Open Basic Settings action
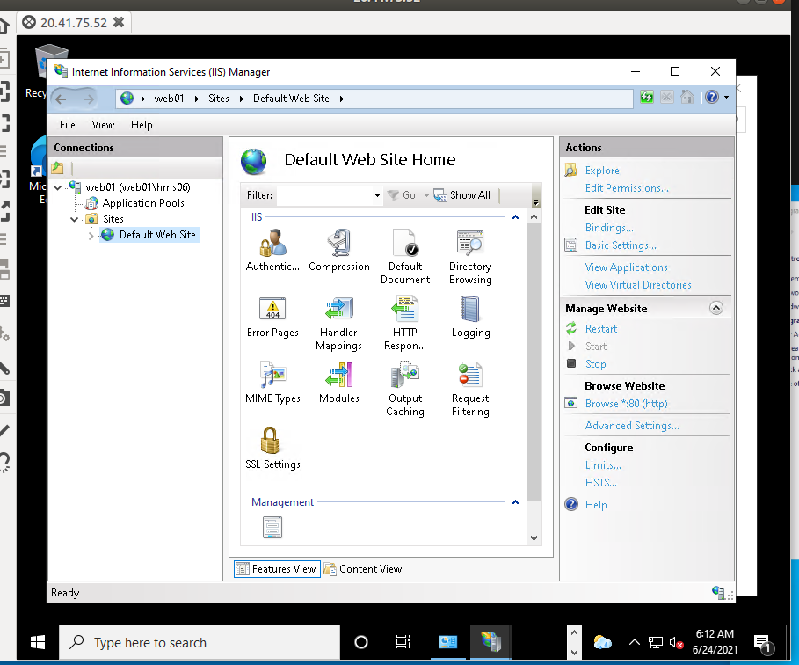799x665 pixels. click(621, 245)
